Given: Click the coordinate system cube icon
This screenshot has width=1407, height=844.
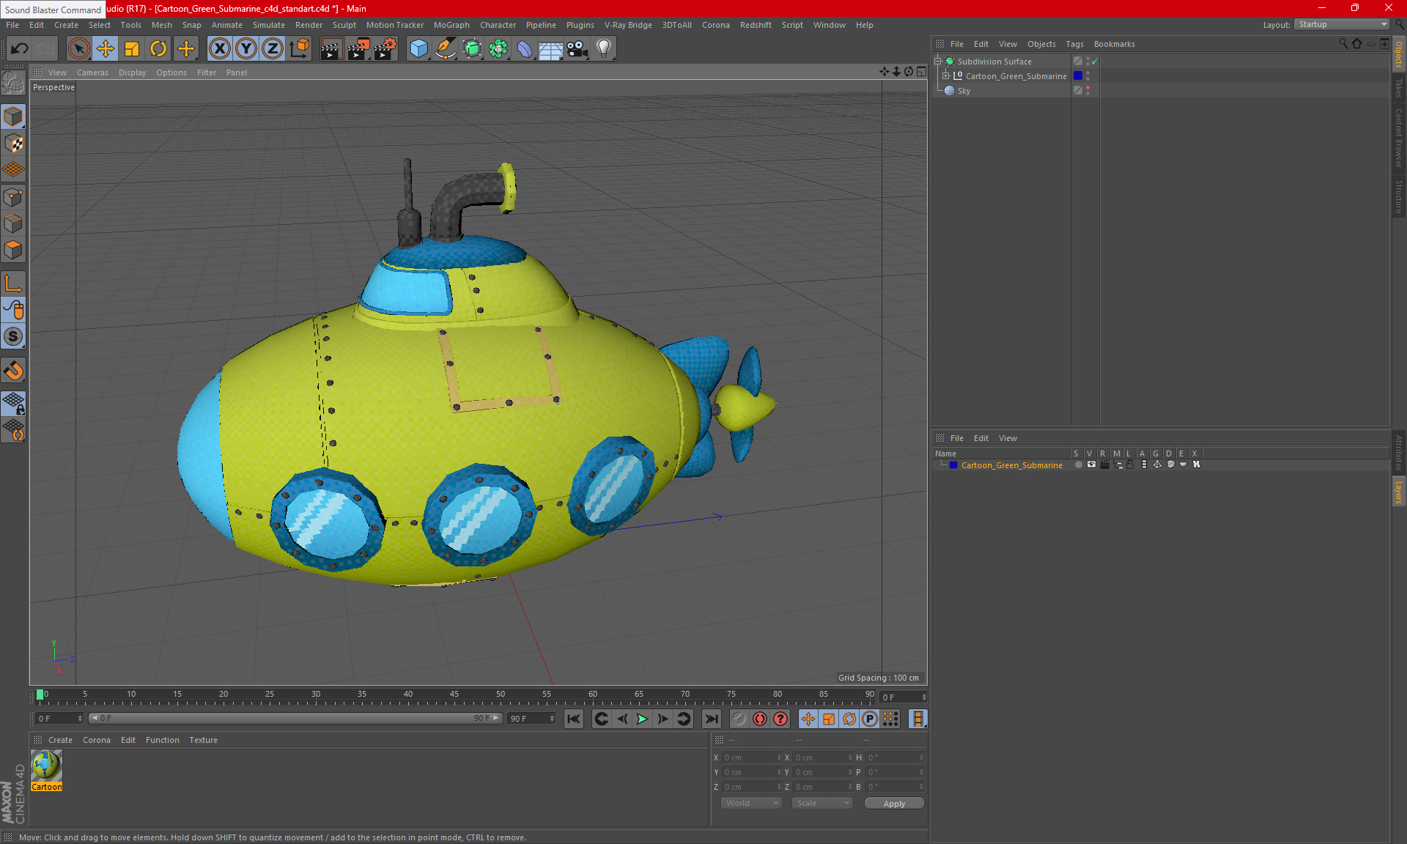Looking at the screenshot, I should point(300,49).
